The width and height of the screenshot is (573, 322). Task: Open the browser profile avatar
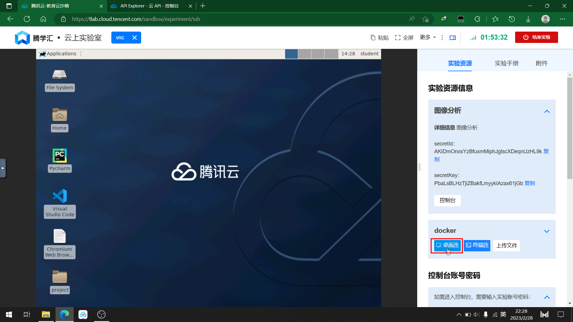pyautogui.click(x=546, y=19)
